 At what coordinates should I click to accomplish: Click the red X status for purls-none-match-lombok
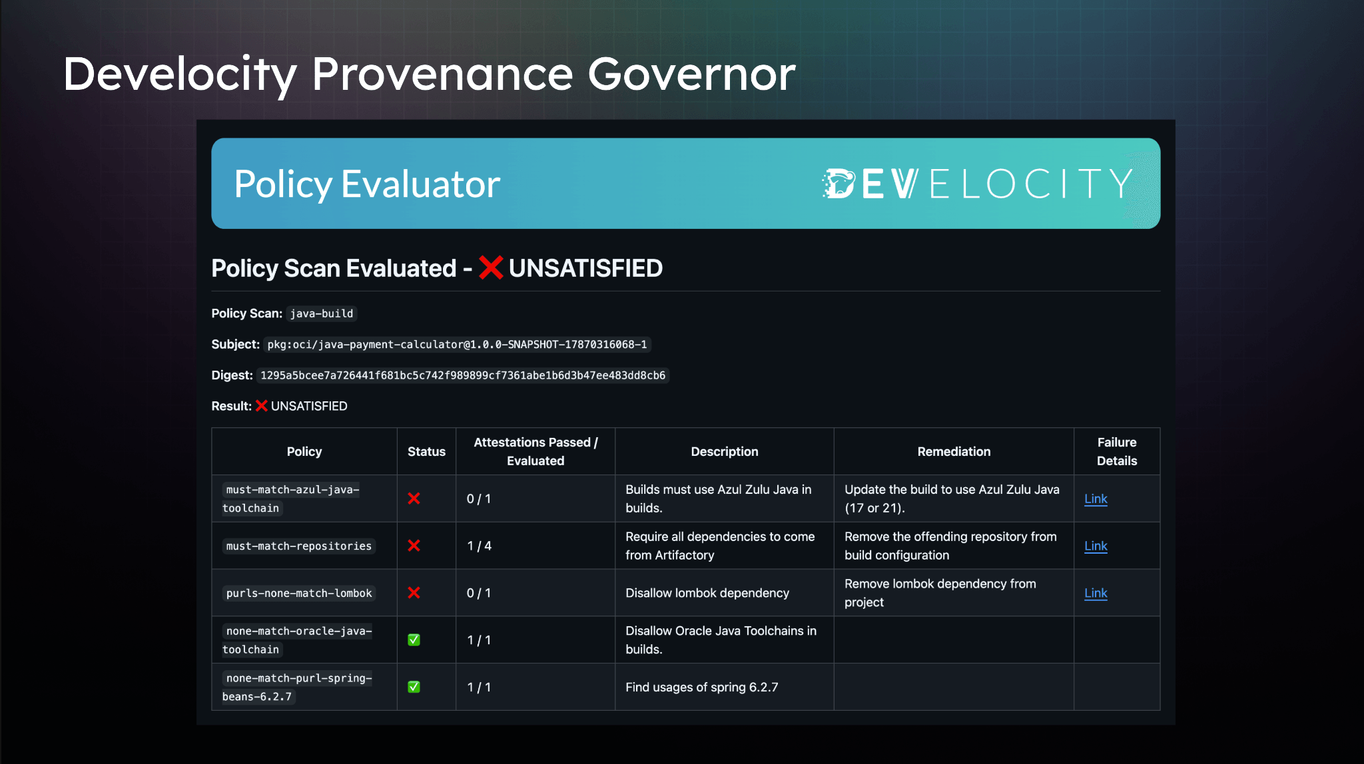(414, 593)
